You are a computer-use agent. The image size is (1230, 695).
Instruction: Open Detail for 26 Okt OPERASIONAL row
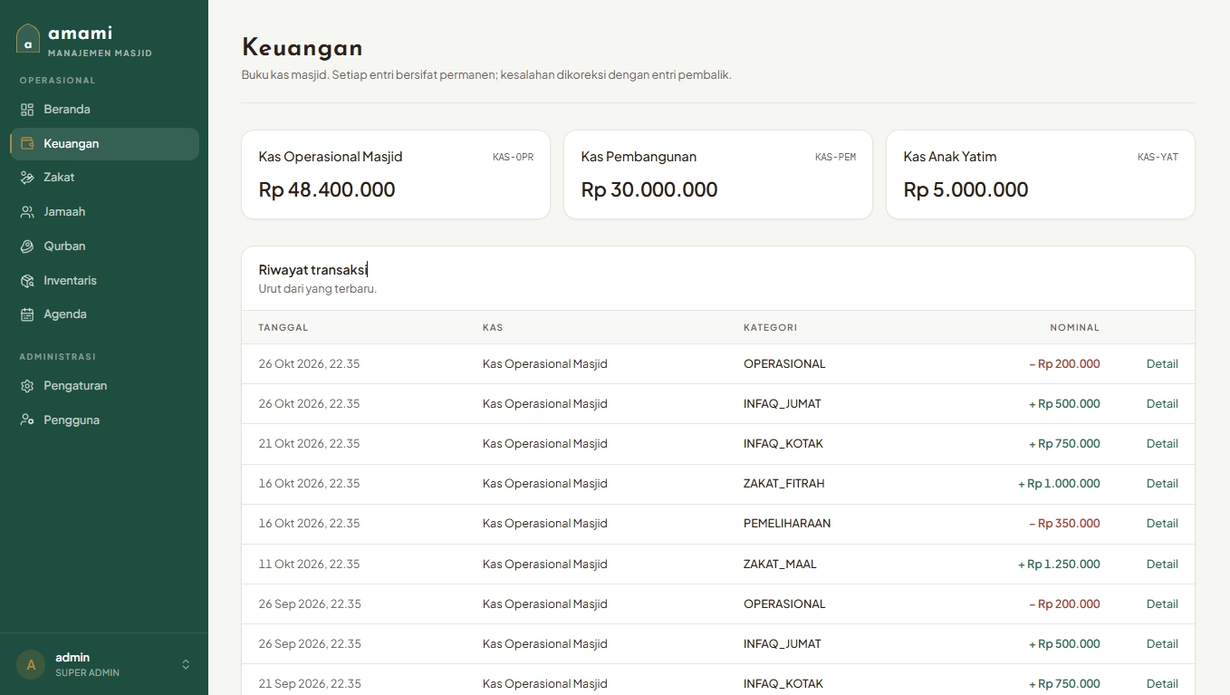1162,364
